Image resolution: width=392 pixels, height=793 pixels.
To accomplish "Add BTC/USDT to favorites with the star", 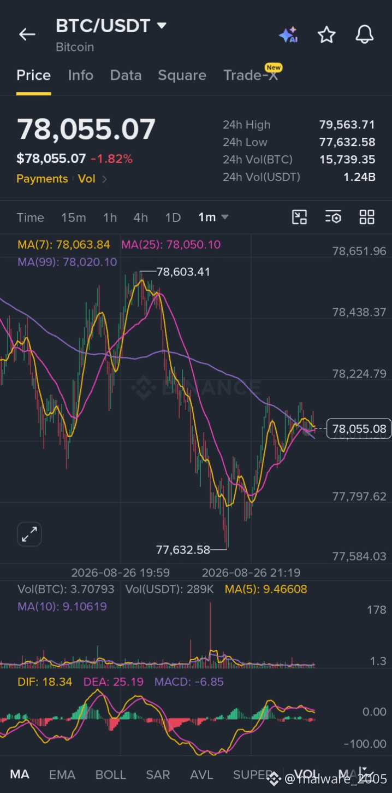I will click(x=326, y=34).
